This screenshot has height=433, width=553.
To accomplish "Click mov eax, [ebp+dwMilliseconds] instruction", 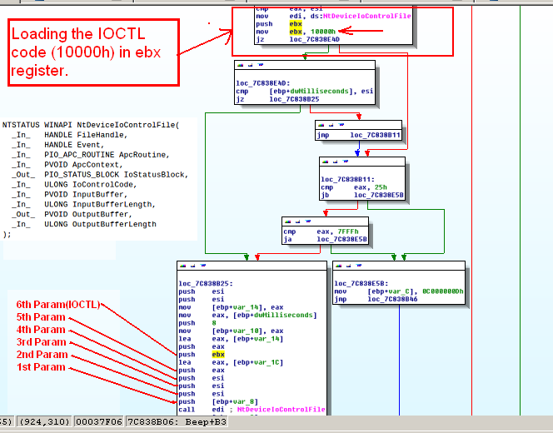I will tap(247, 316).
